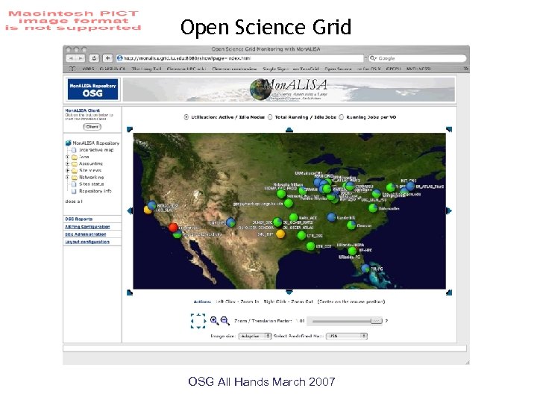This screenshot has width=537, height=403.
Task: Open the Select Predefined Map dropdown
Action: (x=347, y=336)
